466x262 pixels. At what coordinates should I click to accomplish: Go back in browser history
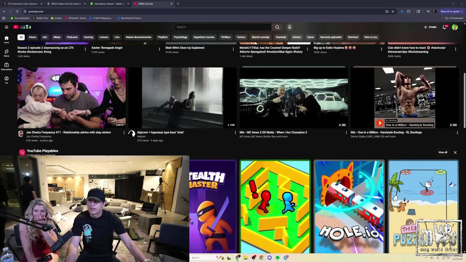coord(4,11)
